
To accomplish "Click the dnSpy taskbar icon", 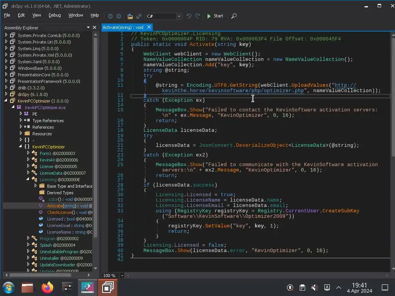I will point(108,288).
